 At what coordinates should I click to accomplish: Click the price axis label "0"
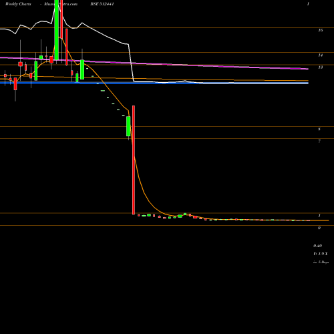coord(319,228)
